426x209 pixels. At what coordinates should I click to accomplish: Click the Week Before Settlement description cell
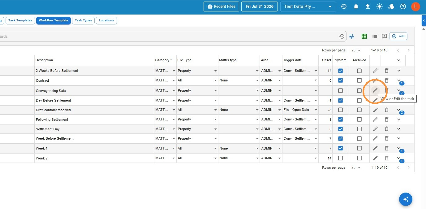coord(94,138)
